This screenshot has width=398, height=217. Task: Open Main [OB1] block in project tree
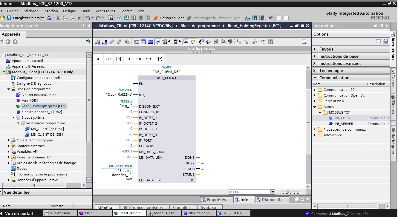pyautogui.click(x=30, y=100)
